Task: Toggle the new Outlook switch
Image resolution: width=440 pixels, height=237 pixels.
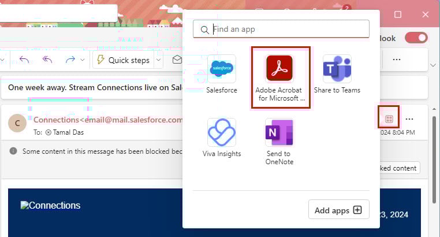Action: (416, 38)
